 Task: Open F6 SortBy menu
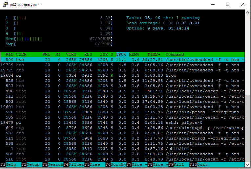[116, 164]
